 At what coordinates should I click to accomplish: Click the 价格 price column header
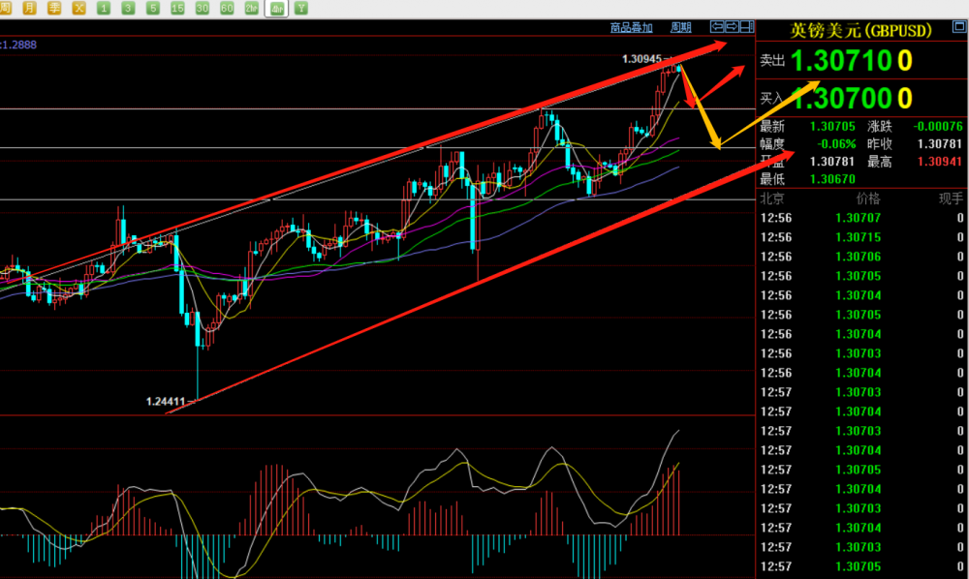pos(867,198)
